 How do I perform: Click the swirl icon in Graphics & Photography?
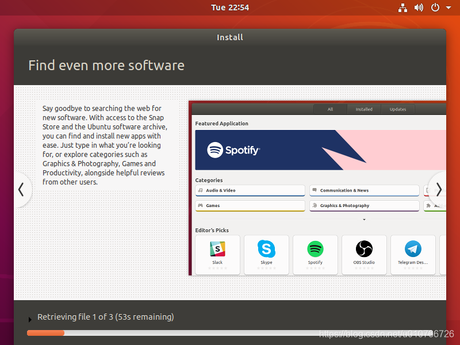tap(315, 205)
